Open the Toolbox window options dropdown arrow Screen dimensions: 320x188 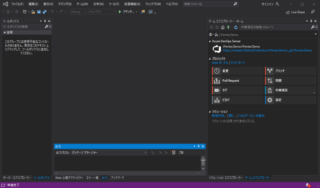41,21
